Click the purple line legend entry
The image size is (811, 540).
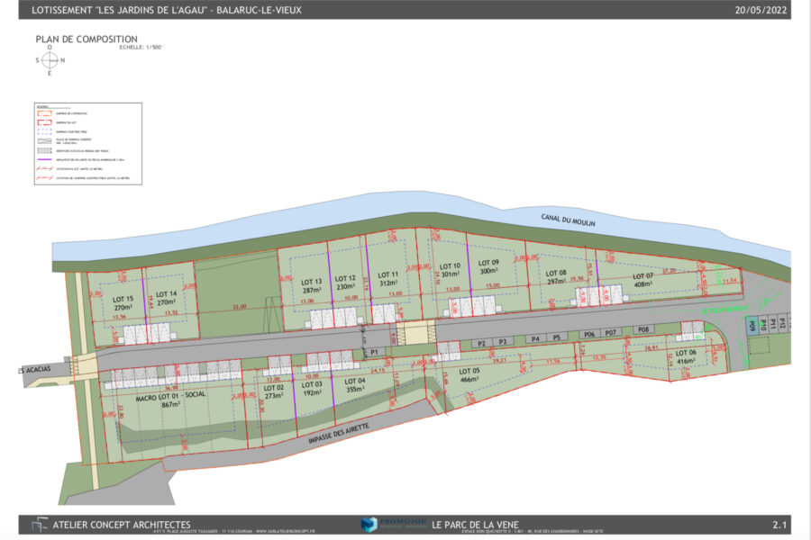80,159
